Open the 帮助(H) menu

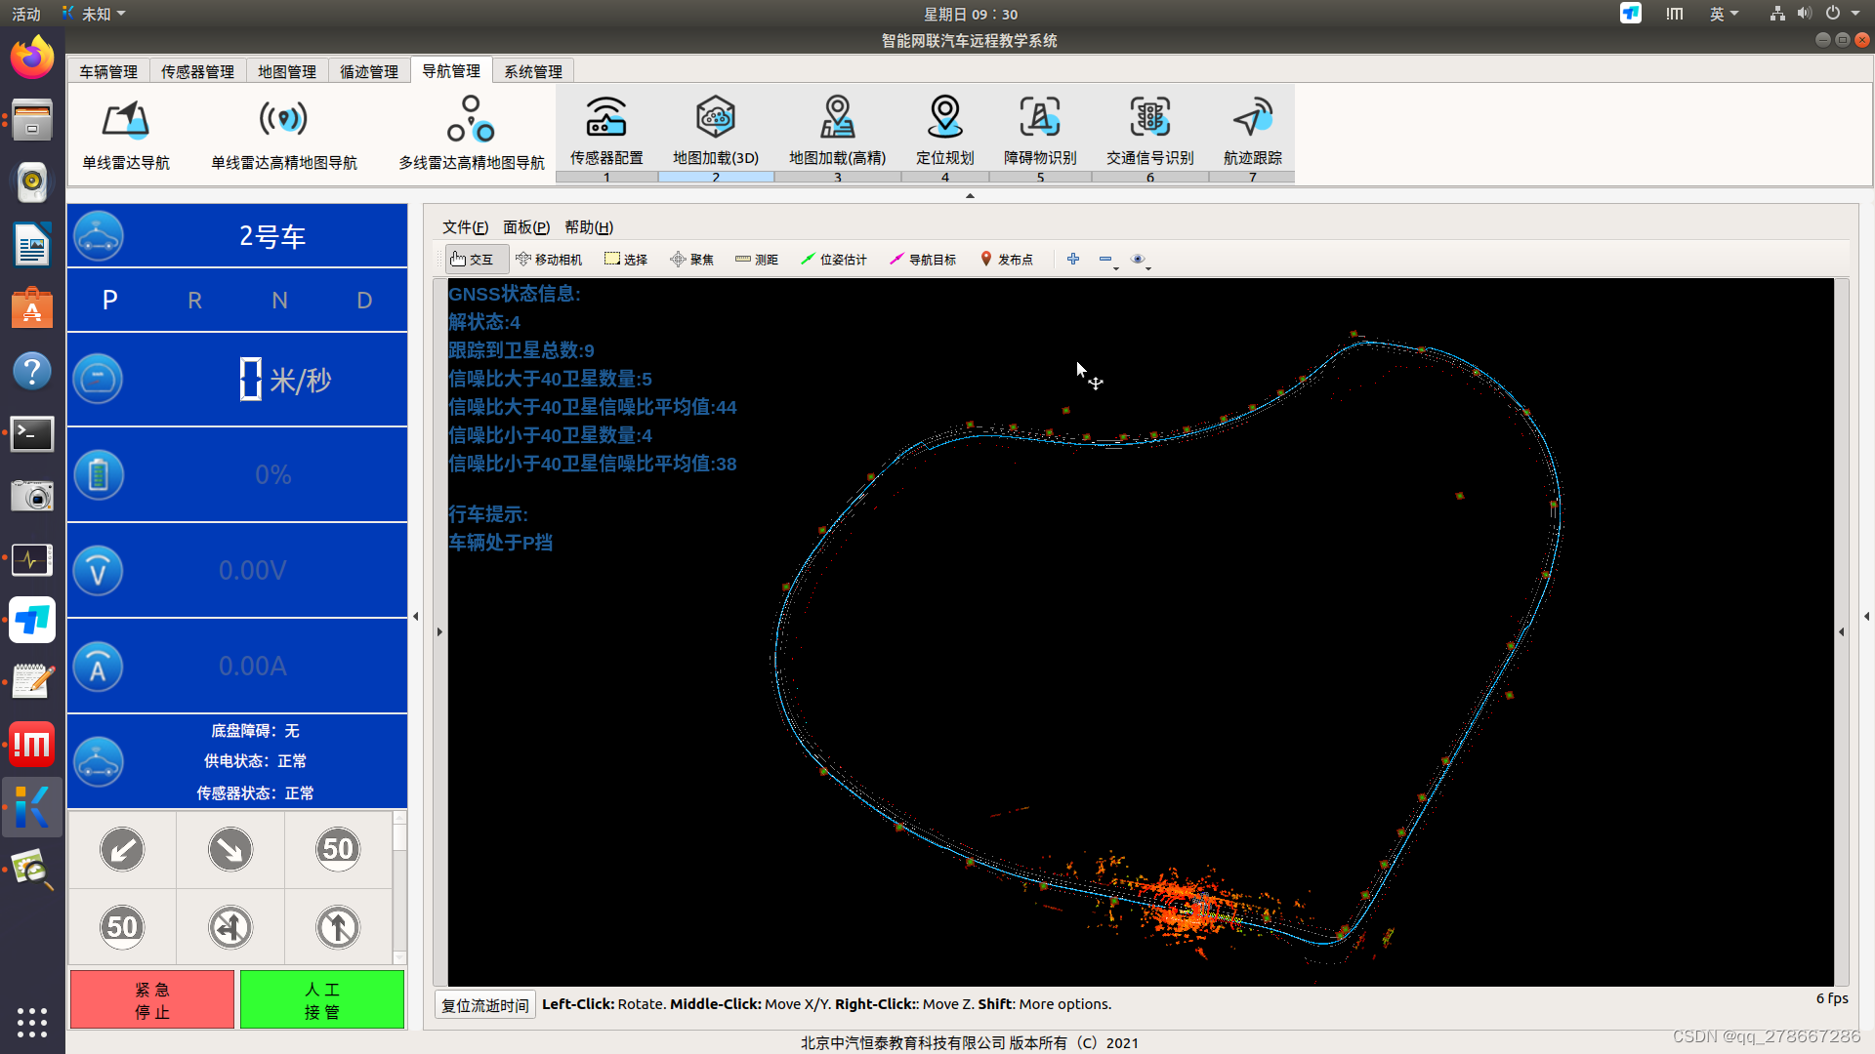click(x=589, y=227)
